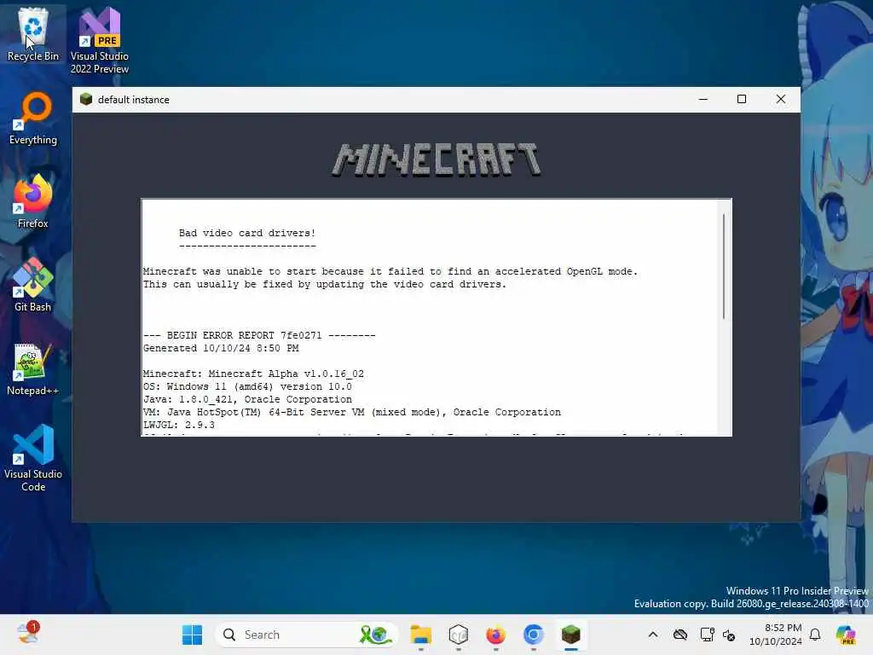Open the cube launcher app in taskbar
The height and width of the screenshot is (655, 873).
[458, 635]
